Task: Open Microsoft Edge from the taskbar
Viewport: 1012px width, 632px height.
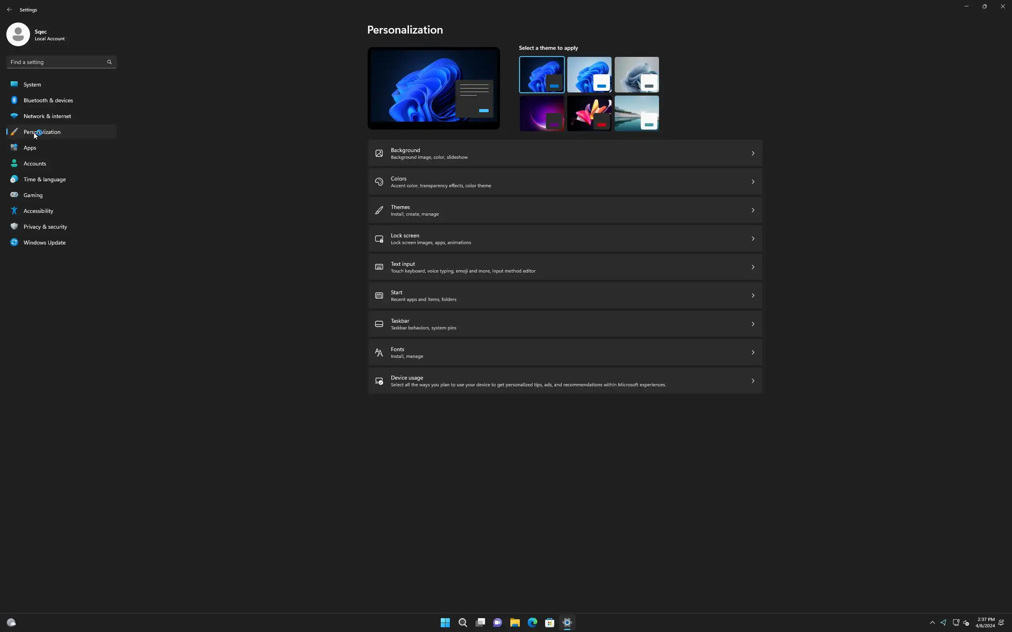Action: pos(532,623)
